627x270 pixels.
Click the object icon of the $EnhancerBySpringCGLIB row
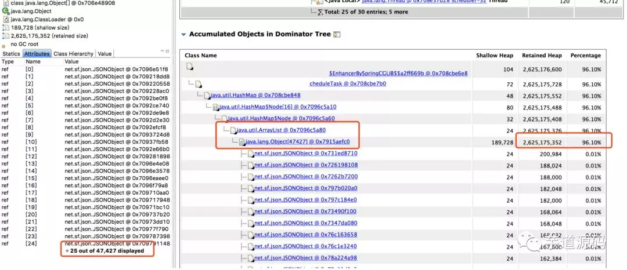(189, 67)
